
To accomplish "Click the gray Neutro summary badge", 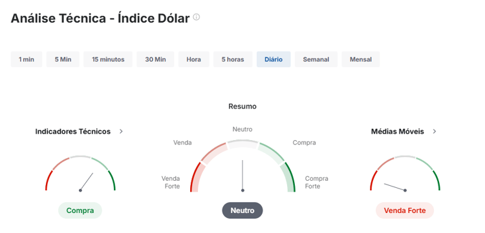I will point(242,210).
